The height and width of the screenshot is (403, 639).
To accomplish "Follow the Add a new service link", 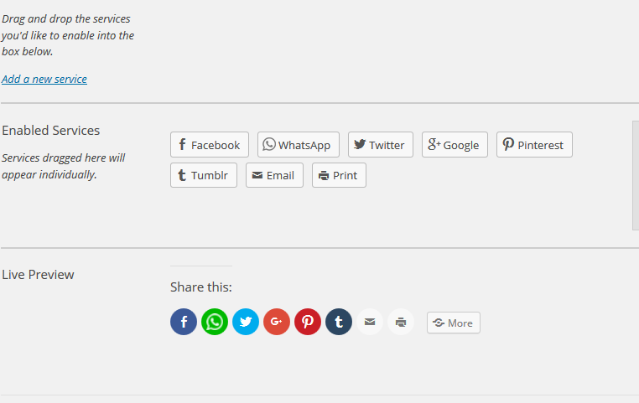I will 44,79.
